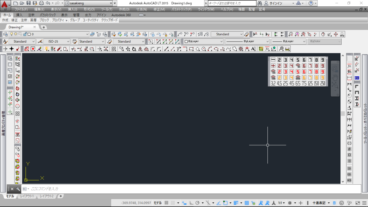Add a new drawing tab with plus button
368x207 pixels.
point(44,27)
